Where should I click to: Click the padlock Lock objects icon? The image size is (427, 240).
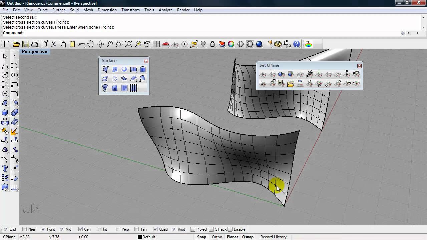point(212,44)
